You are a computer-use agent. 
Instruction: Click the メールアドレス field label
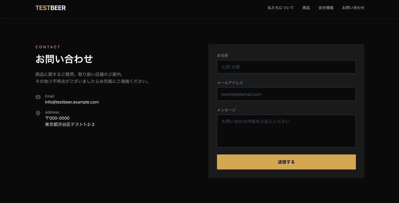tap(230, 83)
